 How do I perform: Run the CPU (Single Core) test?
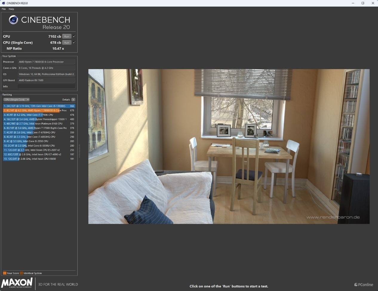point(67,42)
